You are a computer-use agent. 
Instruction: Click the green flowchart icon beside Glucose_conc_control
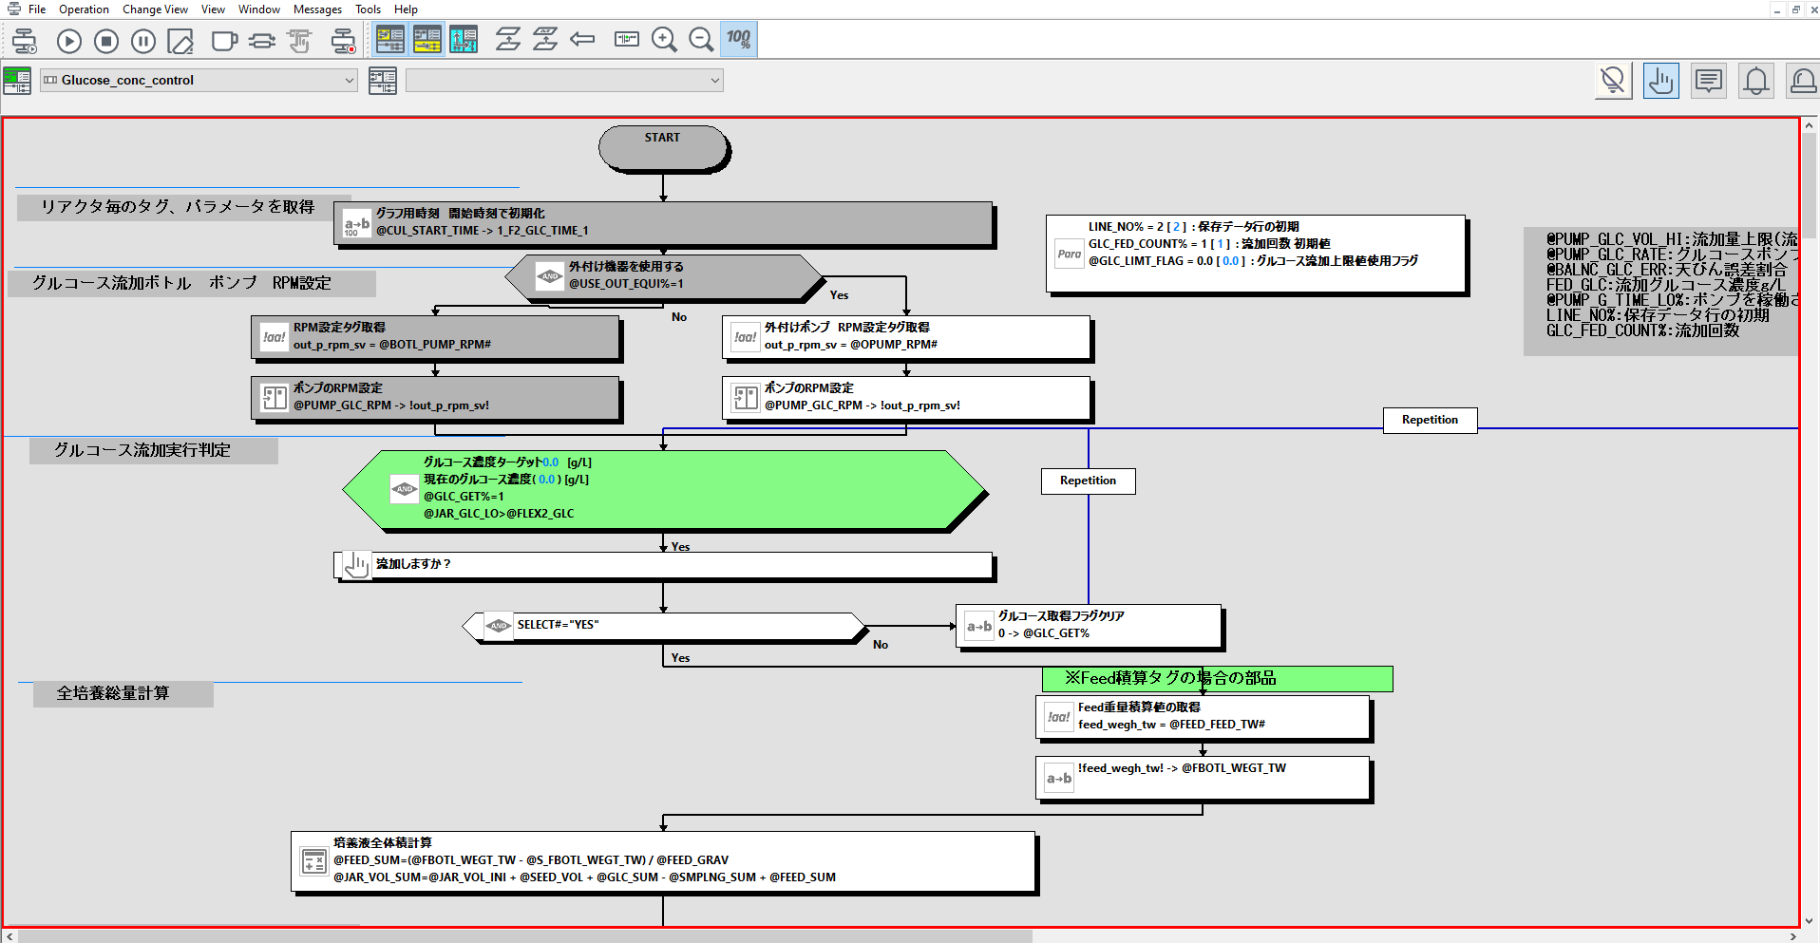[x=17, y=81]
